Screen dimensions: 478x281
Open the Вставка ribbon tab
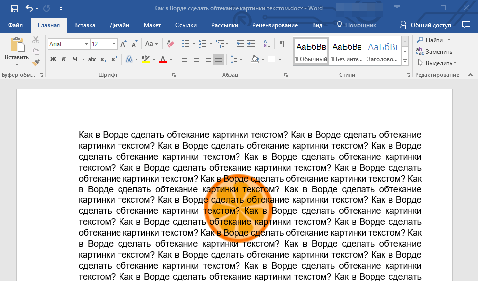85,25
